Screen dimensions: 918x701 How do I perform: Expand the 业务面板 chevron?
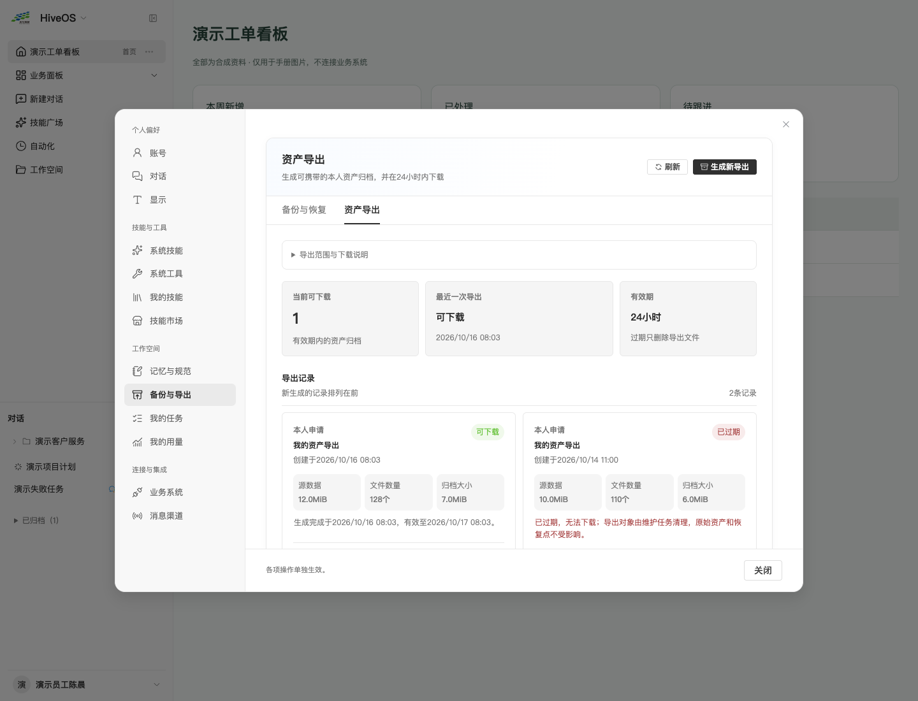click(x=154, y=75)
